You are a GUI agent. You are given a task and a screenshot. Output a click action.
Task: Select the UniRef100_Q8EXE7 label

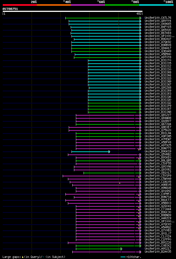(x=158, y=127)
